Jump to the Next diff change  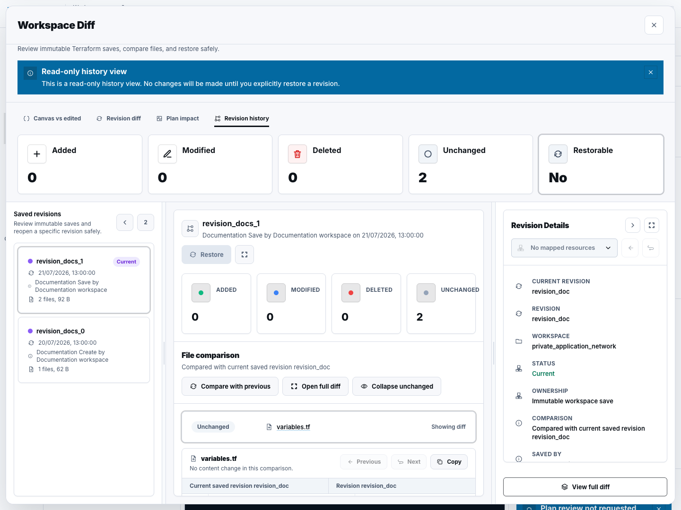409,462
